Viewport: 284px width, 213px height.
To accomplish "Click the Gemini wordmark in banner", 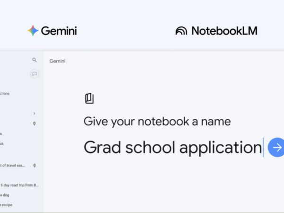I will tap(59, 31).
